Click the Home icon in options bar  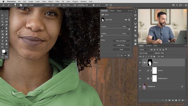pyautogui.click(x=3, y=5)
